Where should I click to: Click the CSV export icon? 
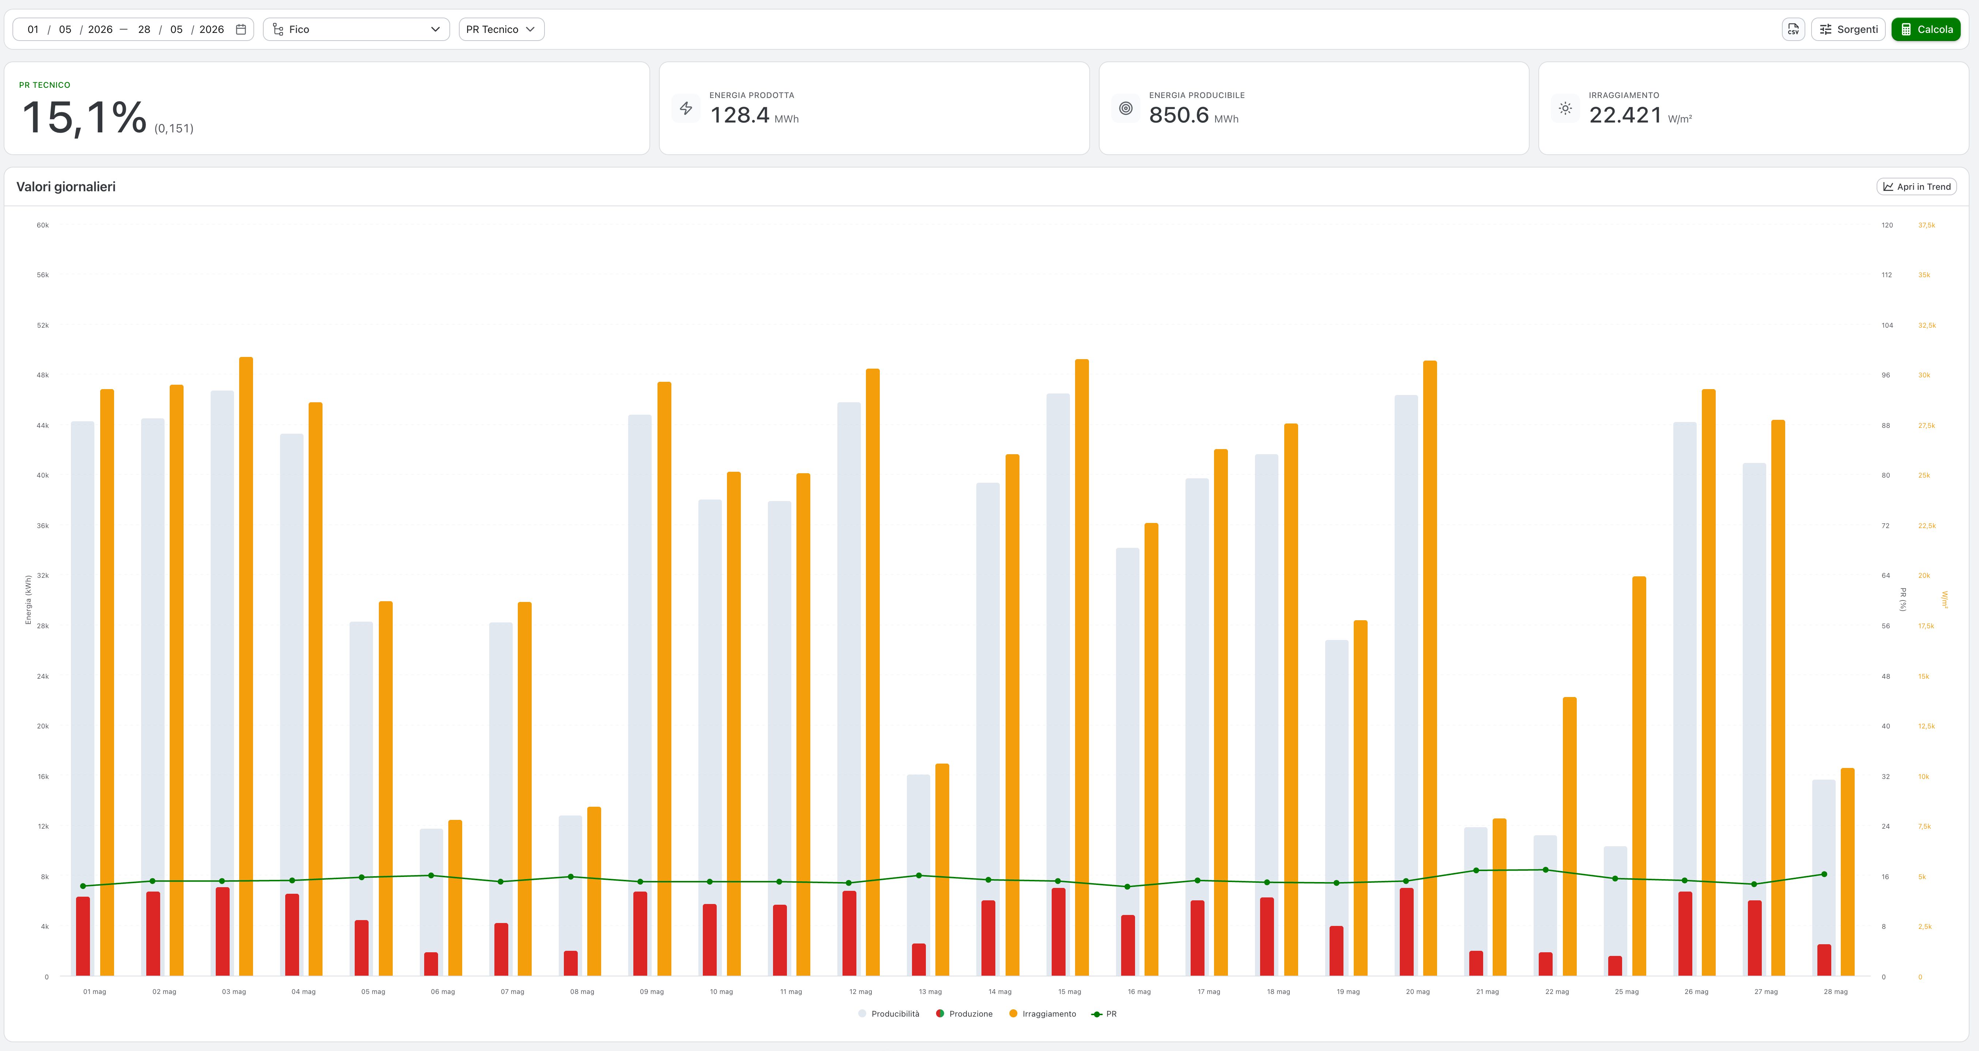point(1793,29)
